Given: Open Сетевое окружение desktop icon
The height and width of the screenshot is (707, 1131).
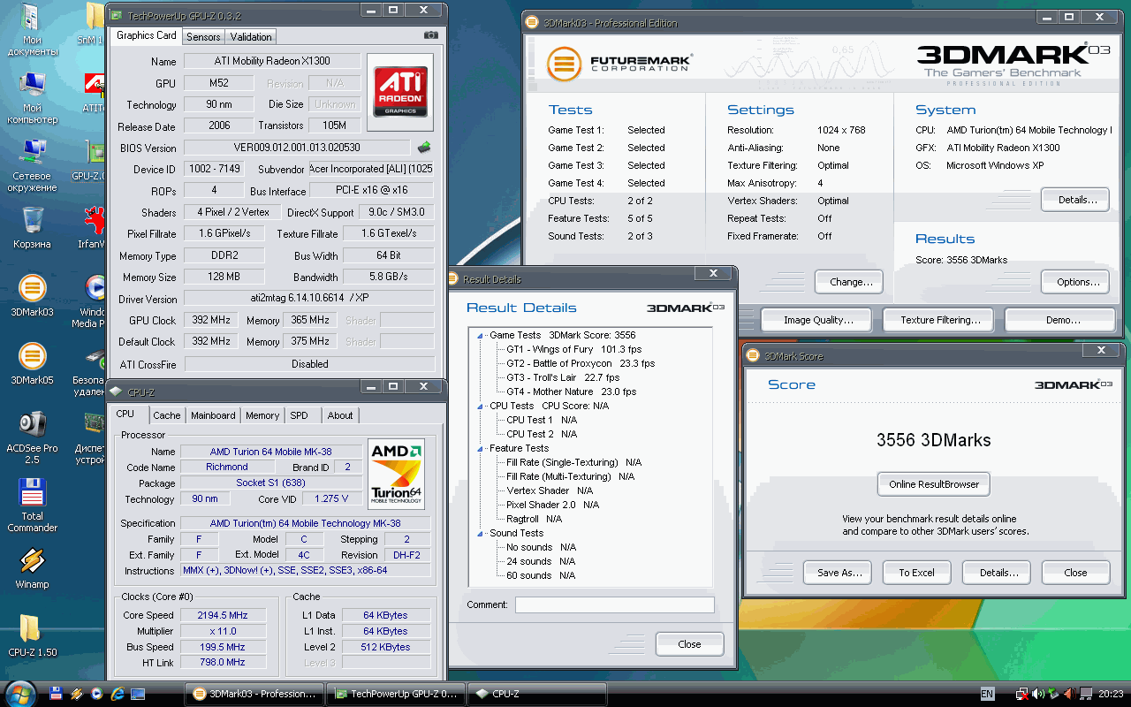Looking at the screenshot, I should coord(33,165).
